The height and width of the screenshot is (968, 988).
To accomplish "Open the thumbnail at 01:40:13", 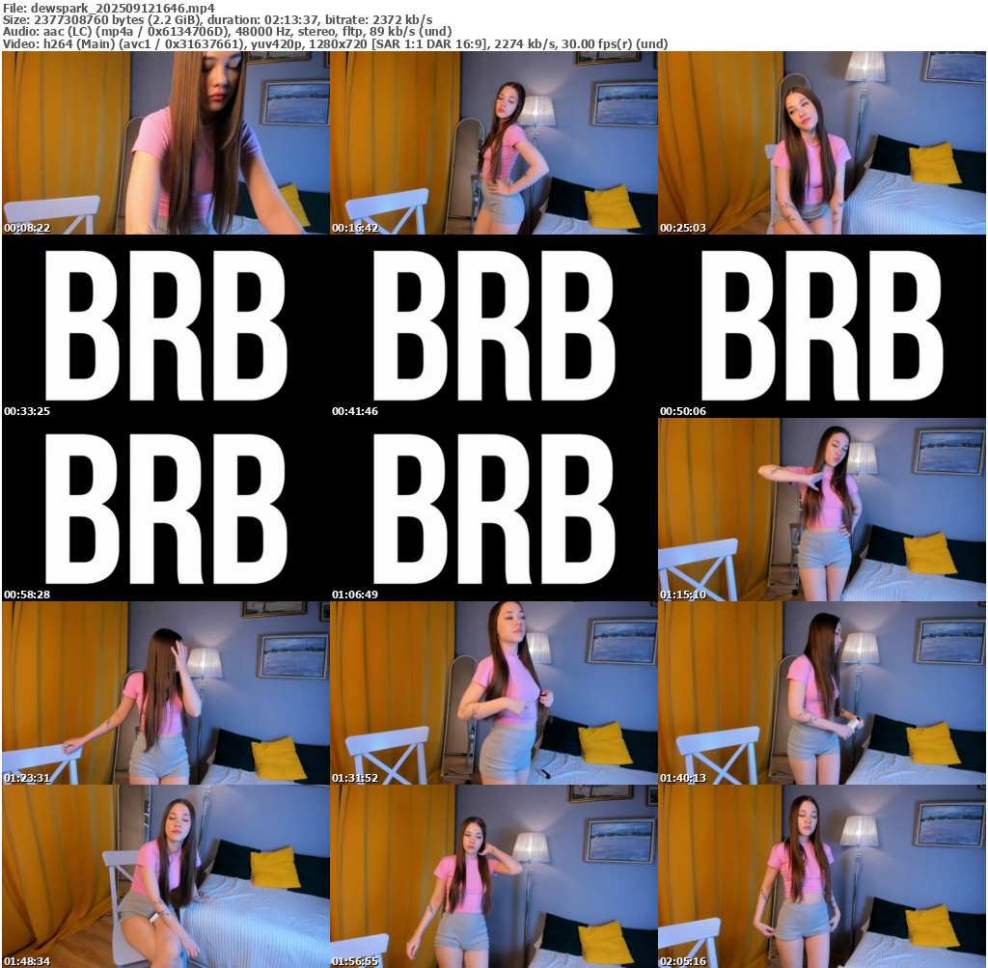I will coord(822,693).
